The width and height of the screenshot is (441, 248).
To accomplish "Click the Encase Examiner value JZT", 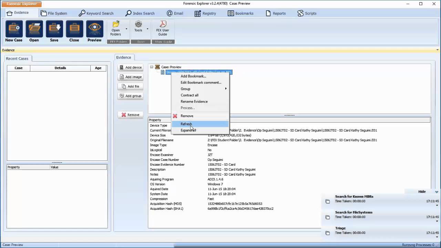I will coord(210,155).
